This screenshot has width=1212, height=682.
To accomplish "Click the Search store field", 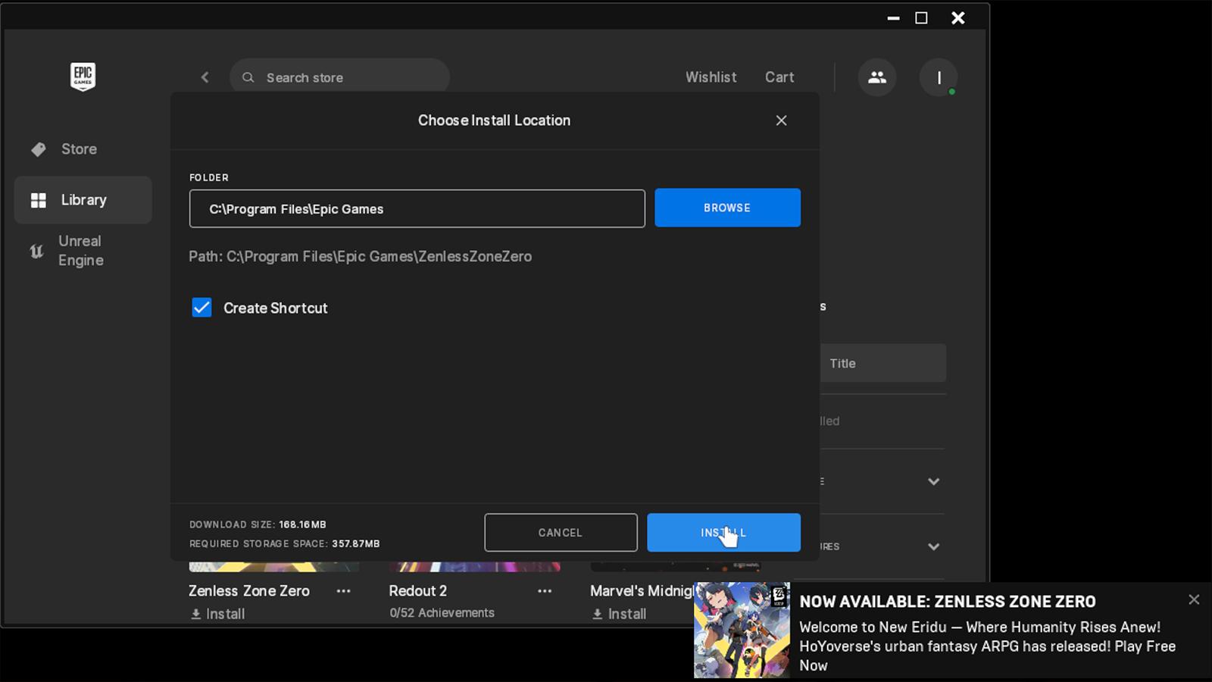I will (339, 77).
